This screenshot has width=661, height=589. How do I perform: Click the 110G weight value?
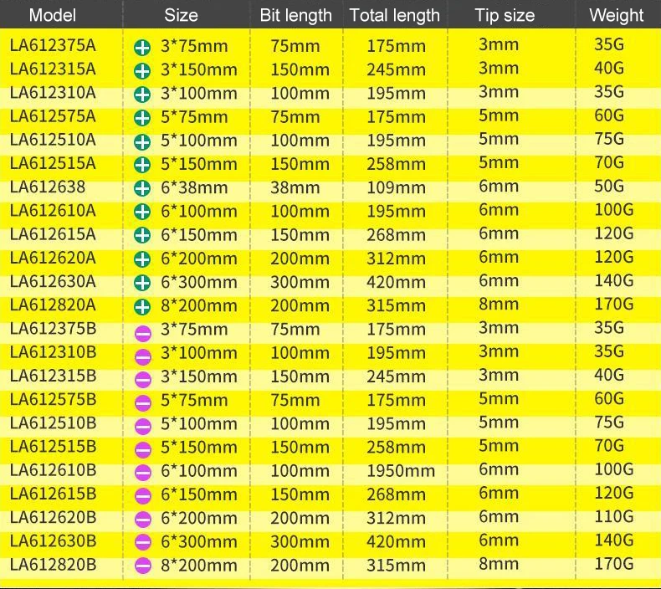point(614,516)
